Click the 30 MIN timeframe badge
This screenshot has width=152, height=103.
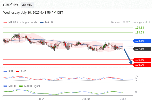[27, 5]
